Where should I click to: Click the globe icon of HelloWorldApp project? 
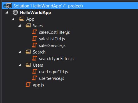(15, 13)
